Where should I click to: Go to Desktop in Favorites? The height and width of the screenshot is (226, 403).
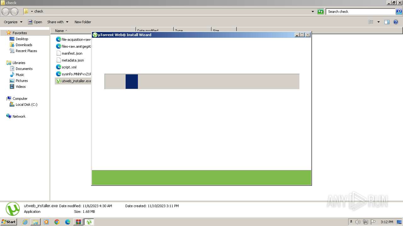[22, 39]
